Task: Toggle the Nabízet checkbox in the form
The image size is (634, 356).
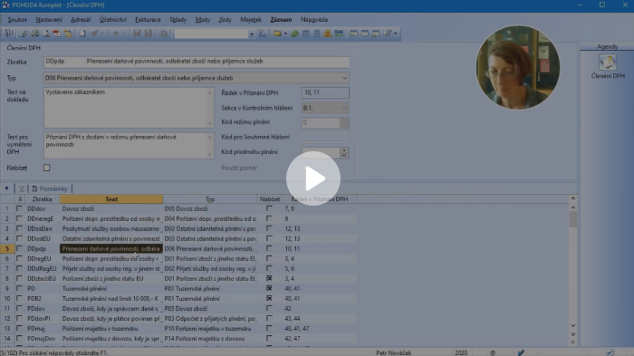Action: coord(46,168)
